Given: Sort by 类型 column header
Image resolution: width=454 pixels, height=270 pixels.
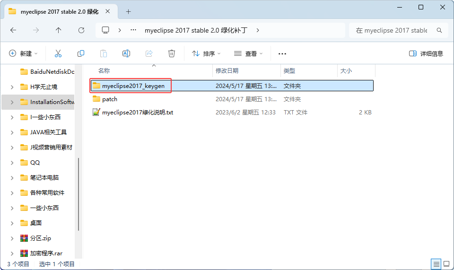Looking at the screenshot, I should (x=289, y=70).
